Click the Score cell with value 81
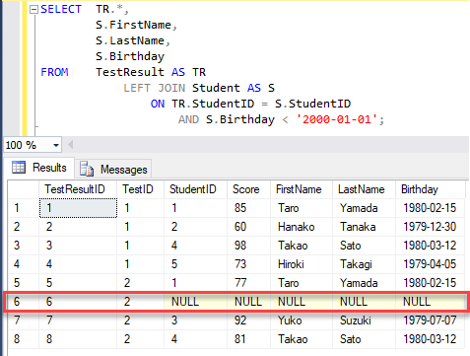 click(x=248, y=339)
